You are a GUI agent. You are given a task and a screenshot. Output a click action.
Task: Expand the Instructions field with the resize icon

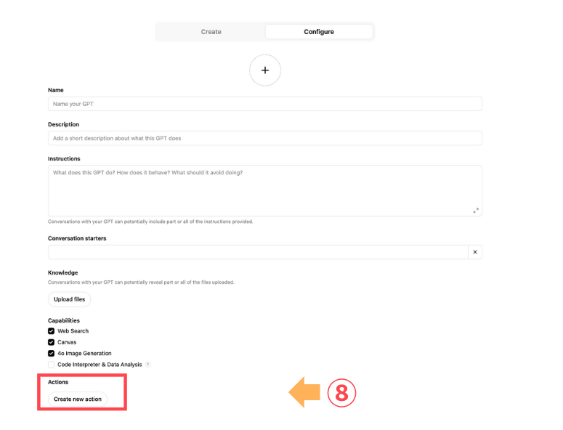(x=476, y=211)
